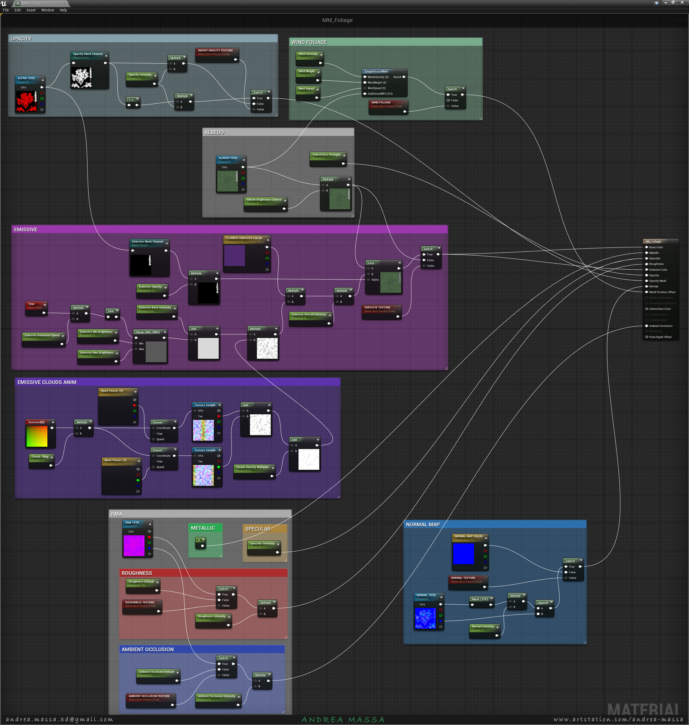Click the red output pin of RMA TXTR
This screenshot has height=725, width=689.
tap(149, 537)
